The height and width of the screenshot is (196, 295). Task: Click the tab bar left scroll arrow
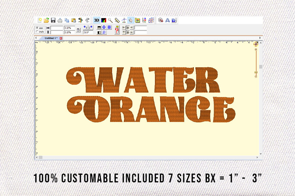[x=36, y=38]
